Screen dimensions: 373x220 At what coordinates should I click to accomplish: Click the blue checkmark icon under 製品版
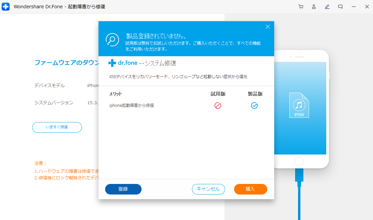tap(254, 106)
